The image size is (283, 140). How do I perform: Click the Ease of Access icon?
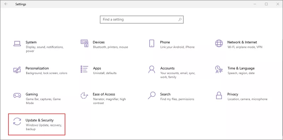tap(84, 95)
